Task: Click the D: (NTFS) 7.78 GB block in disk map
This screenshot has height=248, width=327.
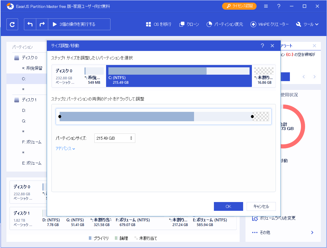Action: (x=51, y=222)
